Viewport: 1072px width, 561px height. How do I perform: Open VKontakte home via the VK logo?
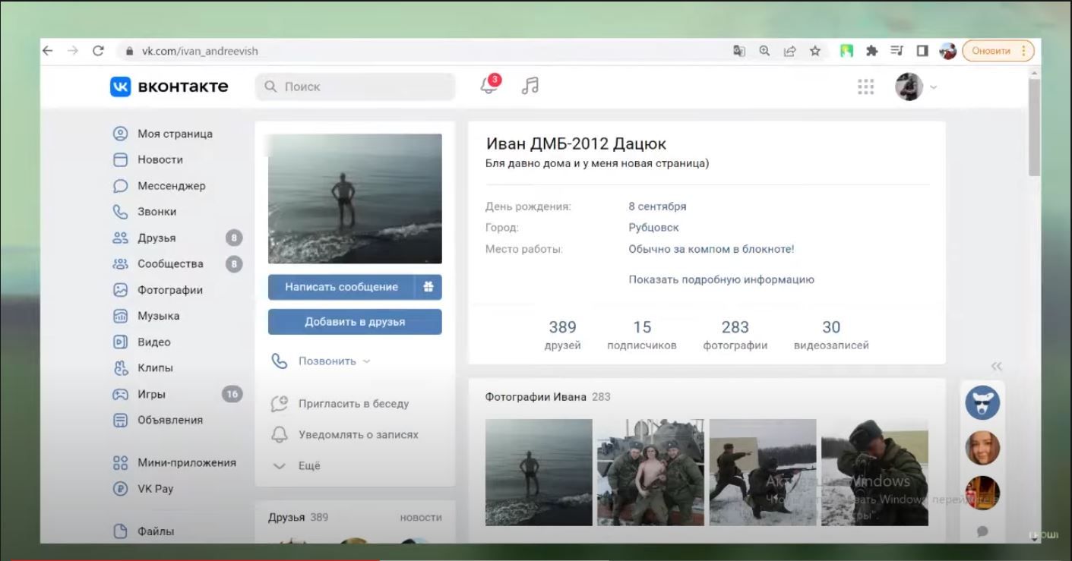click(169, 87)
